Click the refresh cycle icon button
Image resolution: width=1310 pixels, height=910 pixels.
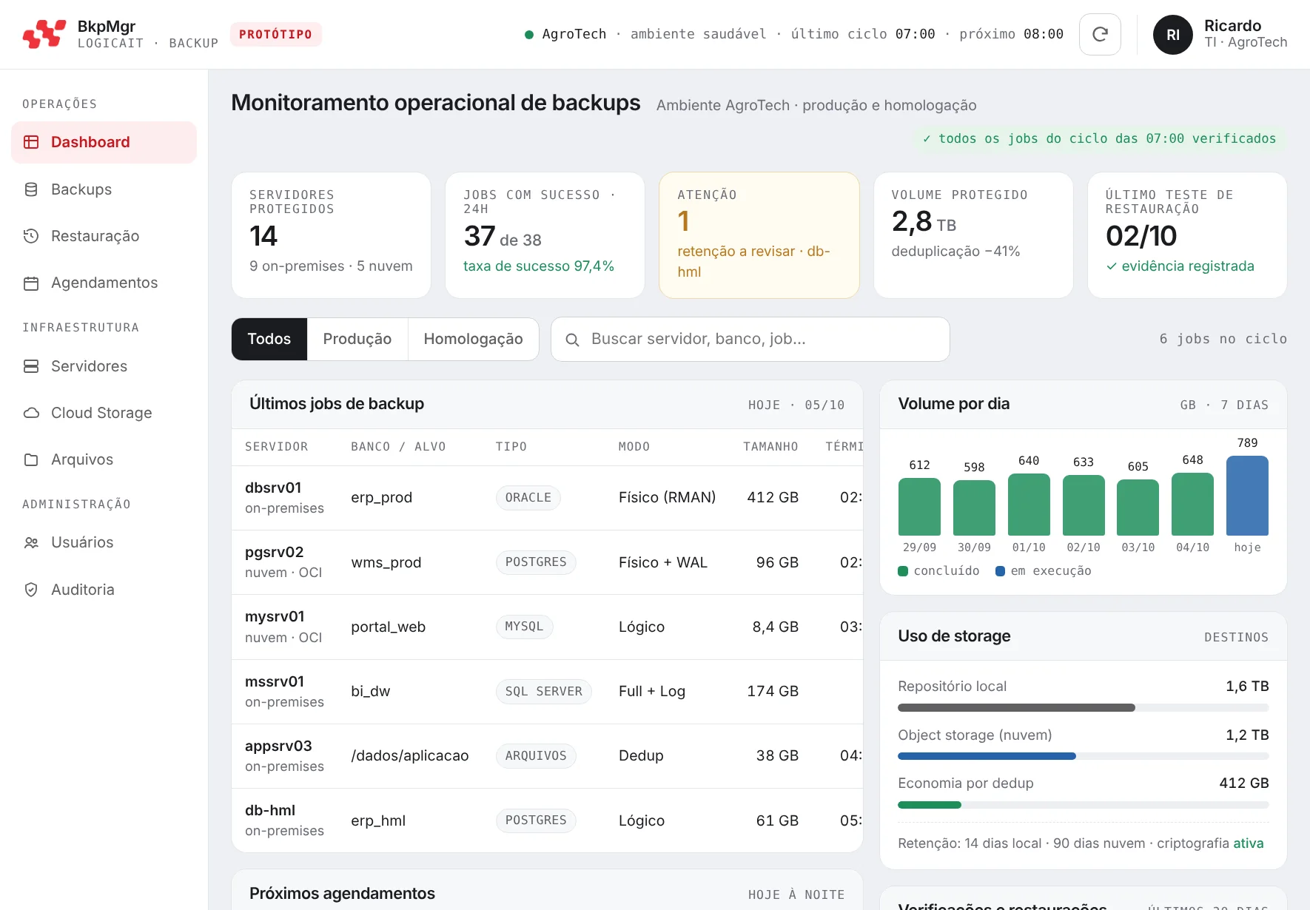click(1100, 34)
